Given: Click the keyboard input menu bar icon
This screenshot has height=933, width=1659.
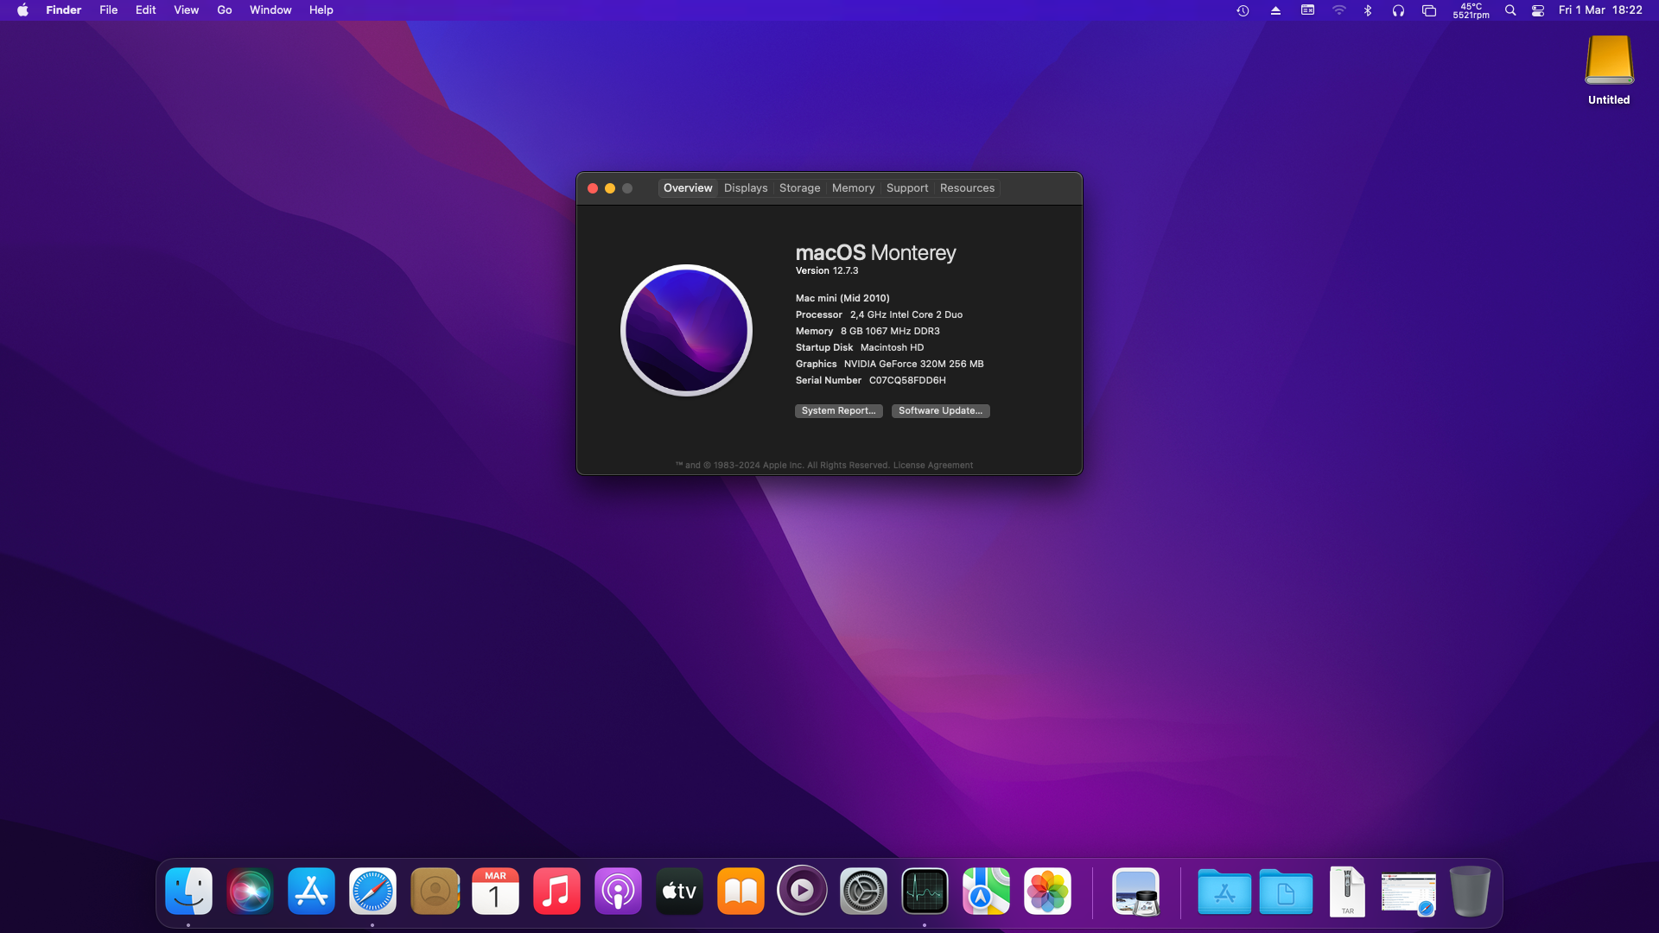Looking at the screenshot, I should coord(1307,10).
